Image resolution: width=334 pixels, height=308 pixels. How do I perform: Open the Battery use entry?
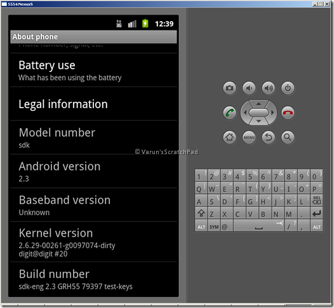[93, 70]
